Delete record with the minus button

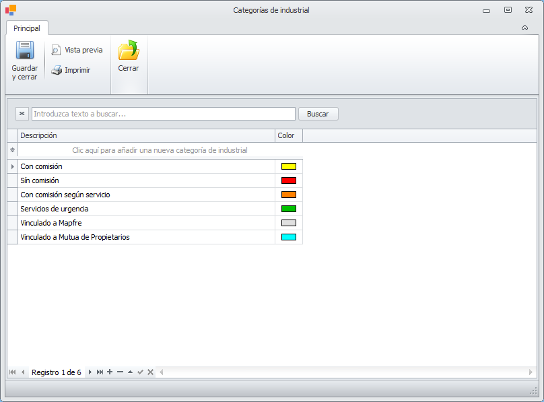click(x=120, y=372)
